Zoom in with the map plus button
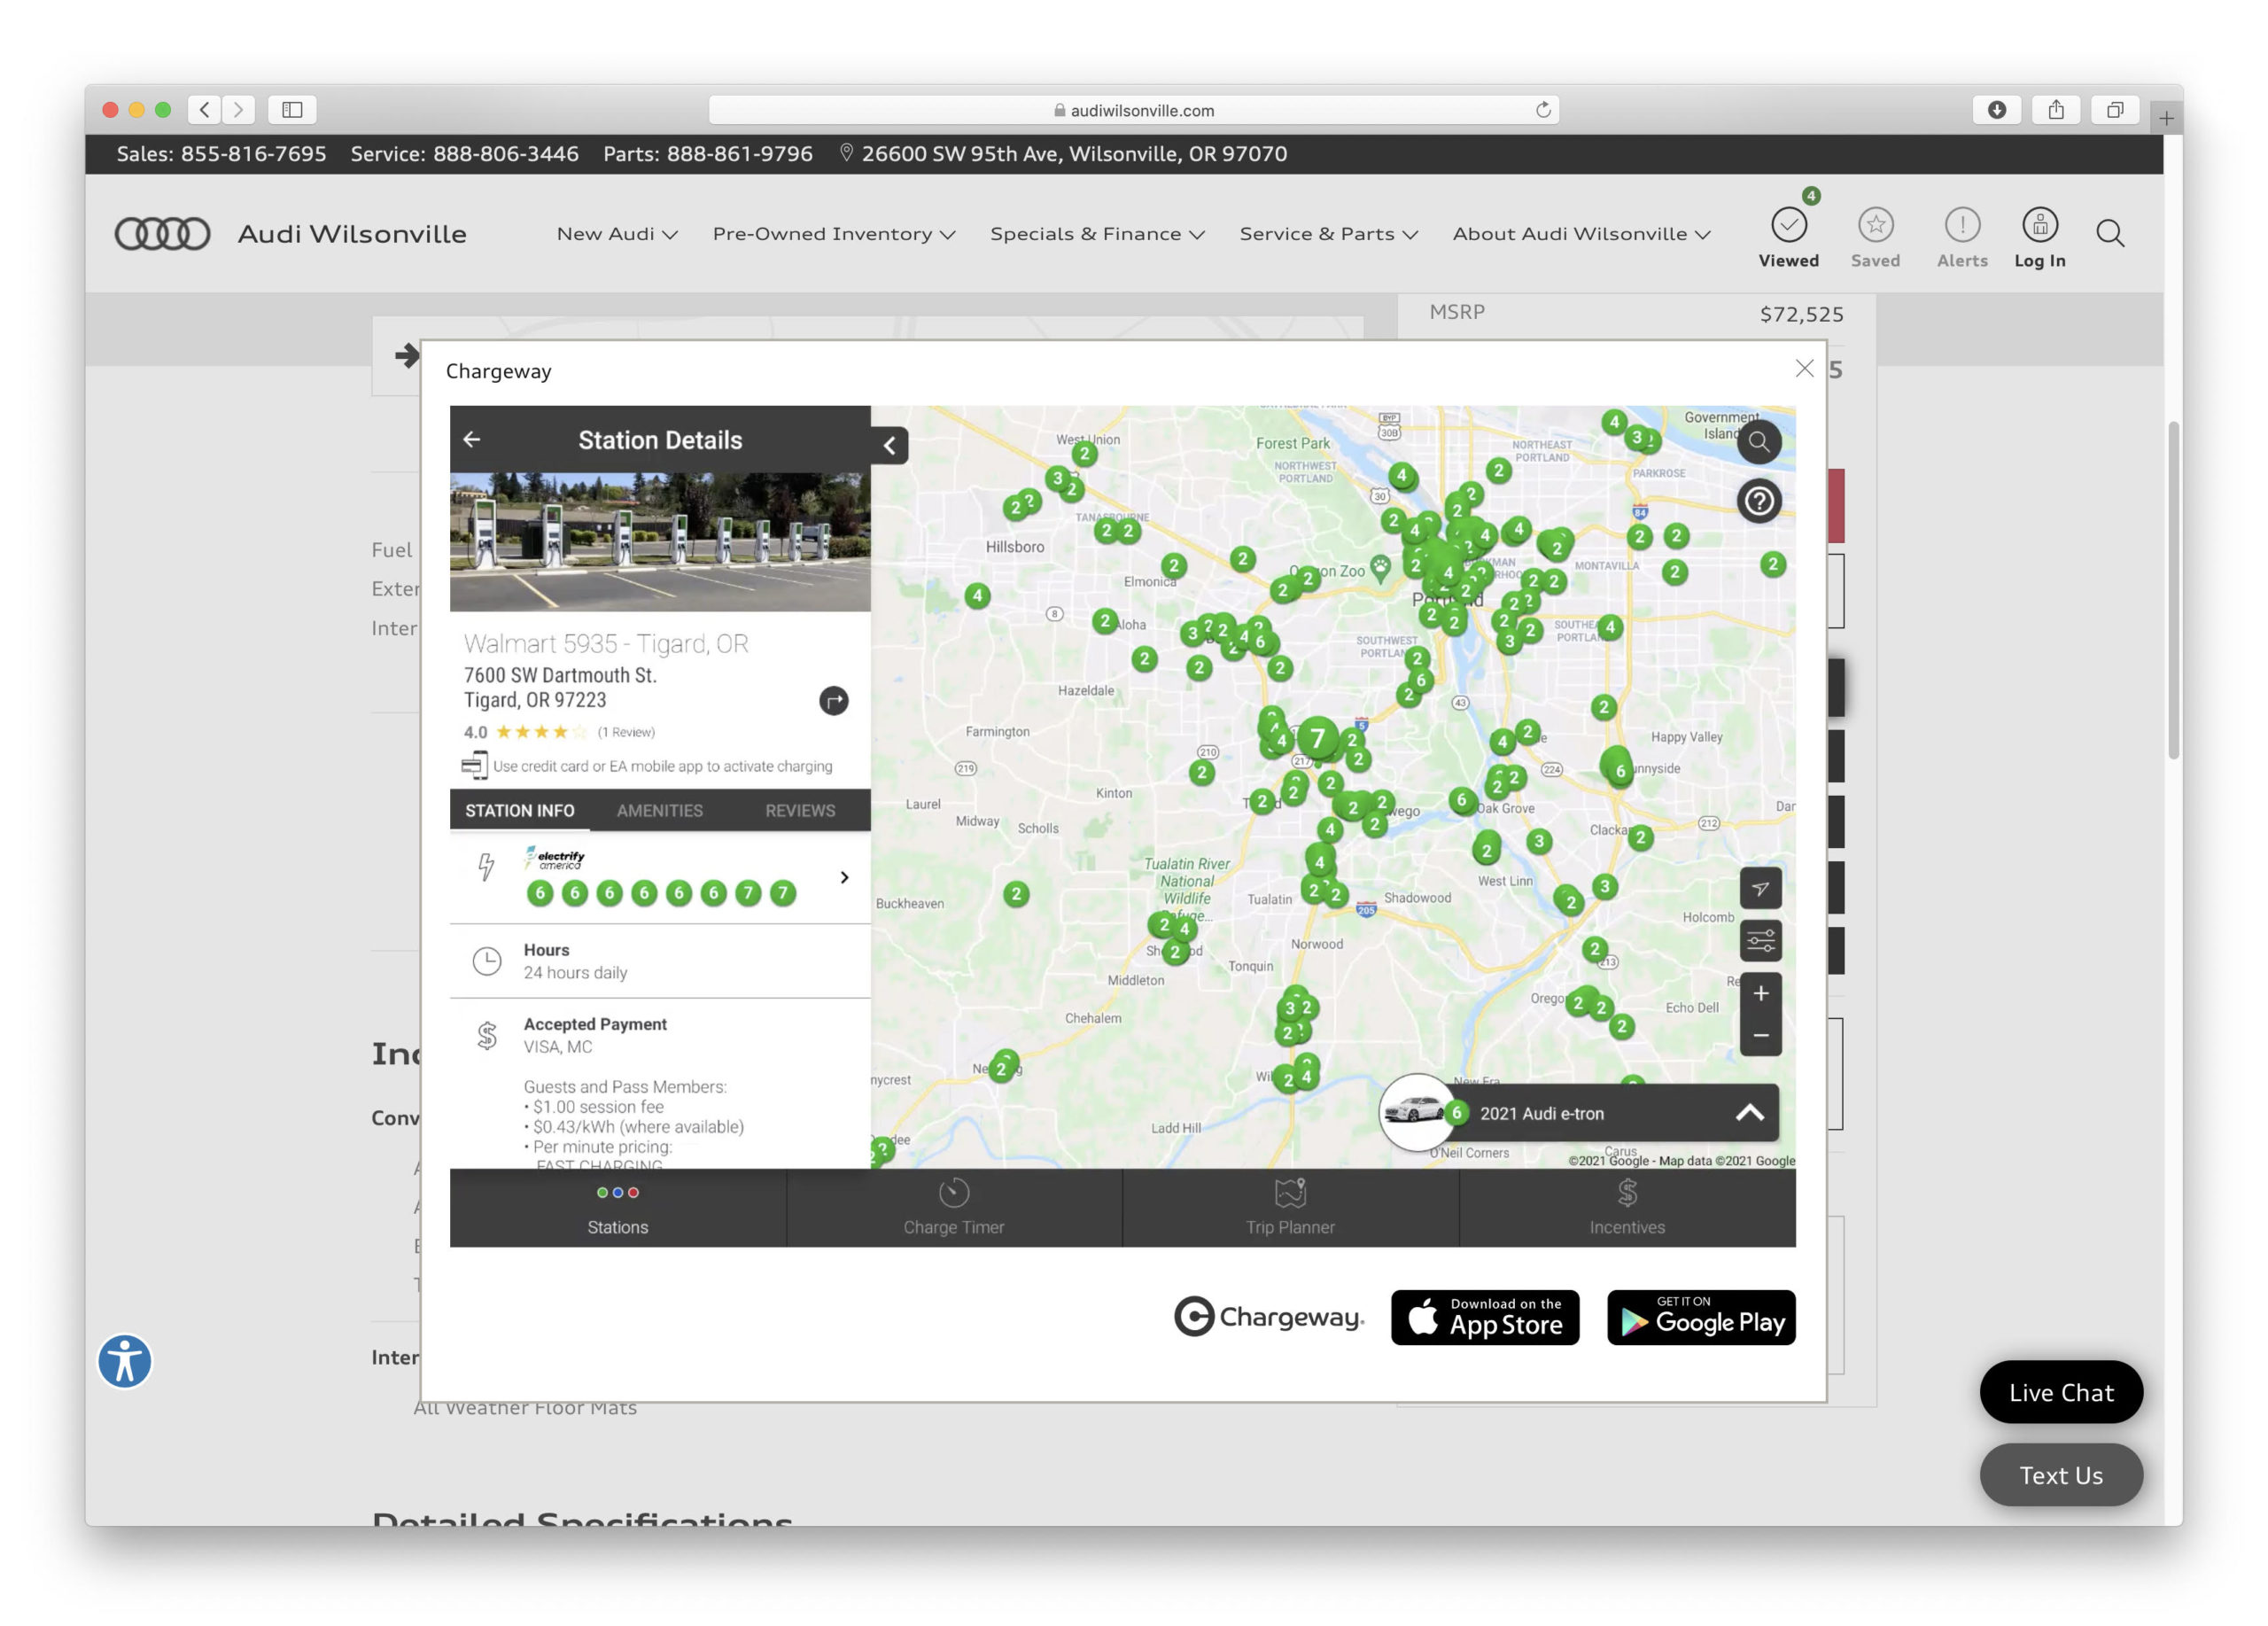Screen dimensions: 2268x1626 1760,993
